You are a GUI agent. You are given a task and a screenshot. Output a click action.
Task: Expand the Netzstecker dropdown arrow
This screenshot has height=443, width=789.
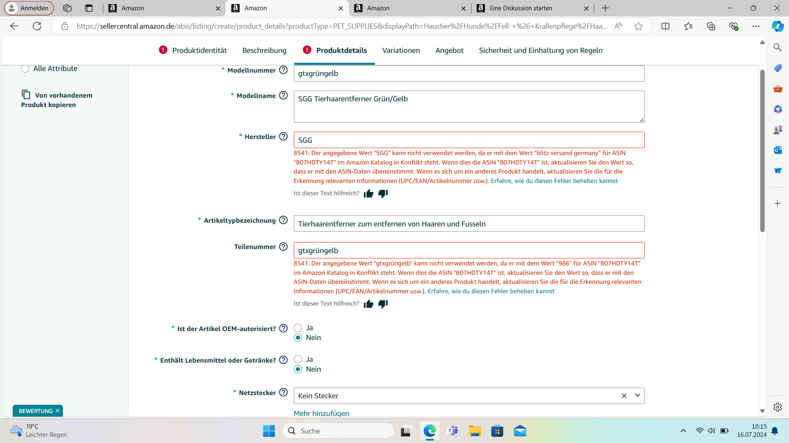click(x=637, y=396)
